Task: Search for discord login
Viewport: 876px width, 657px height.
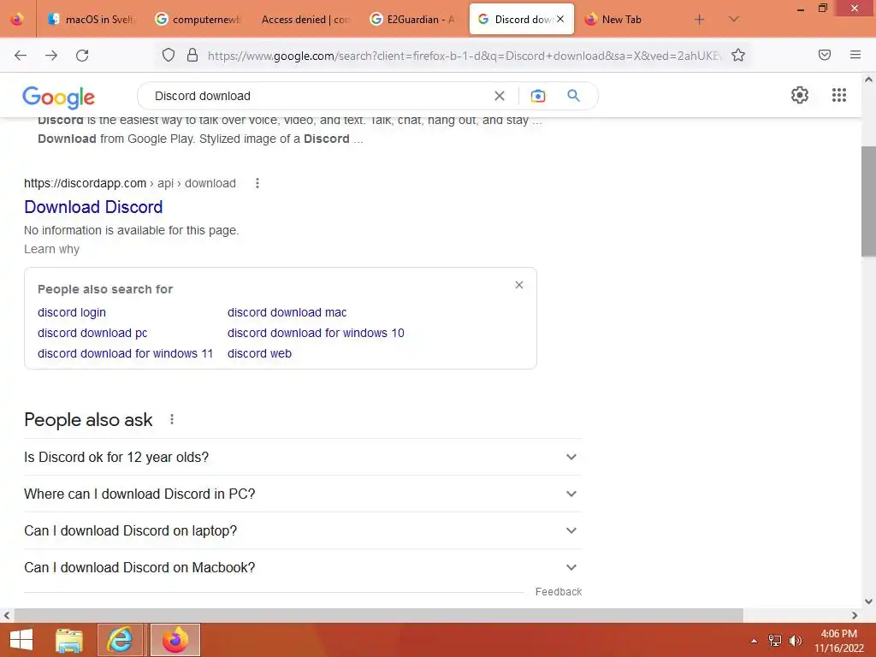Action: 72,312
